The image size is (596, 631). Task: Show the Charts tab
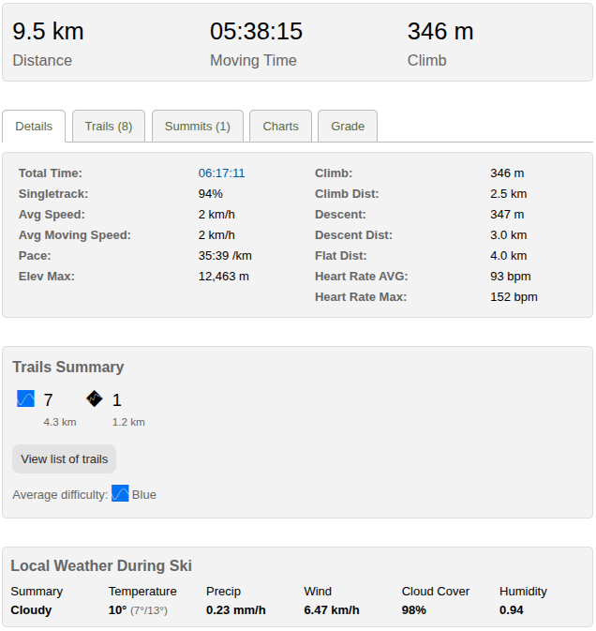[280, 127]
